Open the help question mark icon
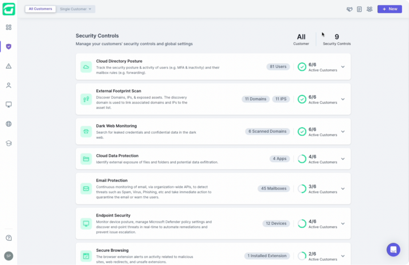The width and height of the screenshot is (409, 265). point(9,238)
